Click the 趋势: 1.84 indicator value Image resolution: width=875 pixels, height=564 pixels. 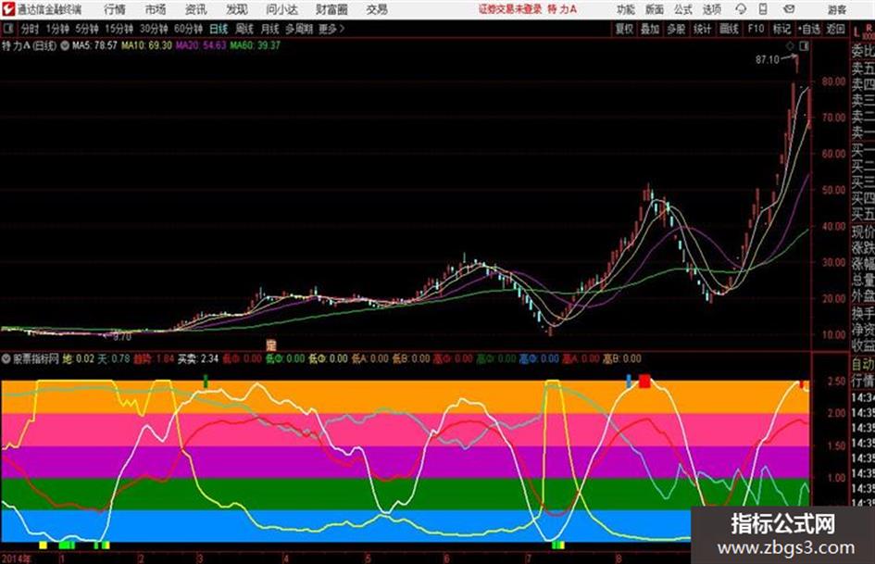154,358
